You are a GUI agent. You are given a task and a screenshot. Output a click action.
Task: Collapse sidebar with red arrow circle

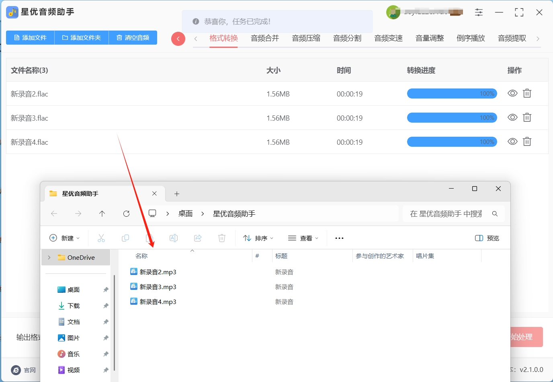pos(178,39)
